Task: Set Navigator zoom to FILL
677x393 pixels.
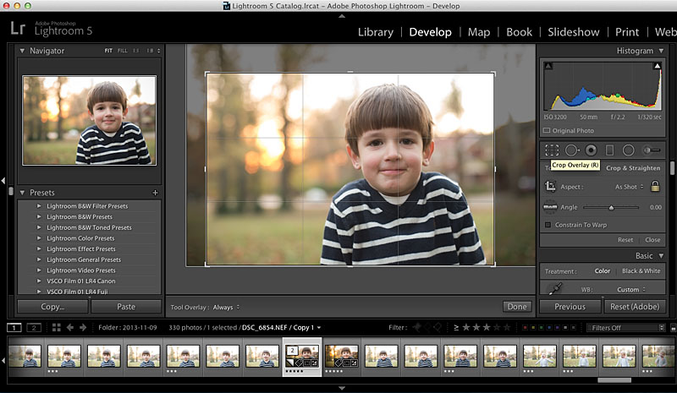Action: coord(123,51)
